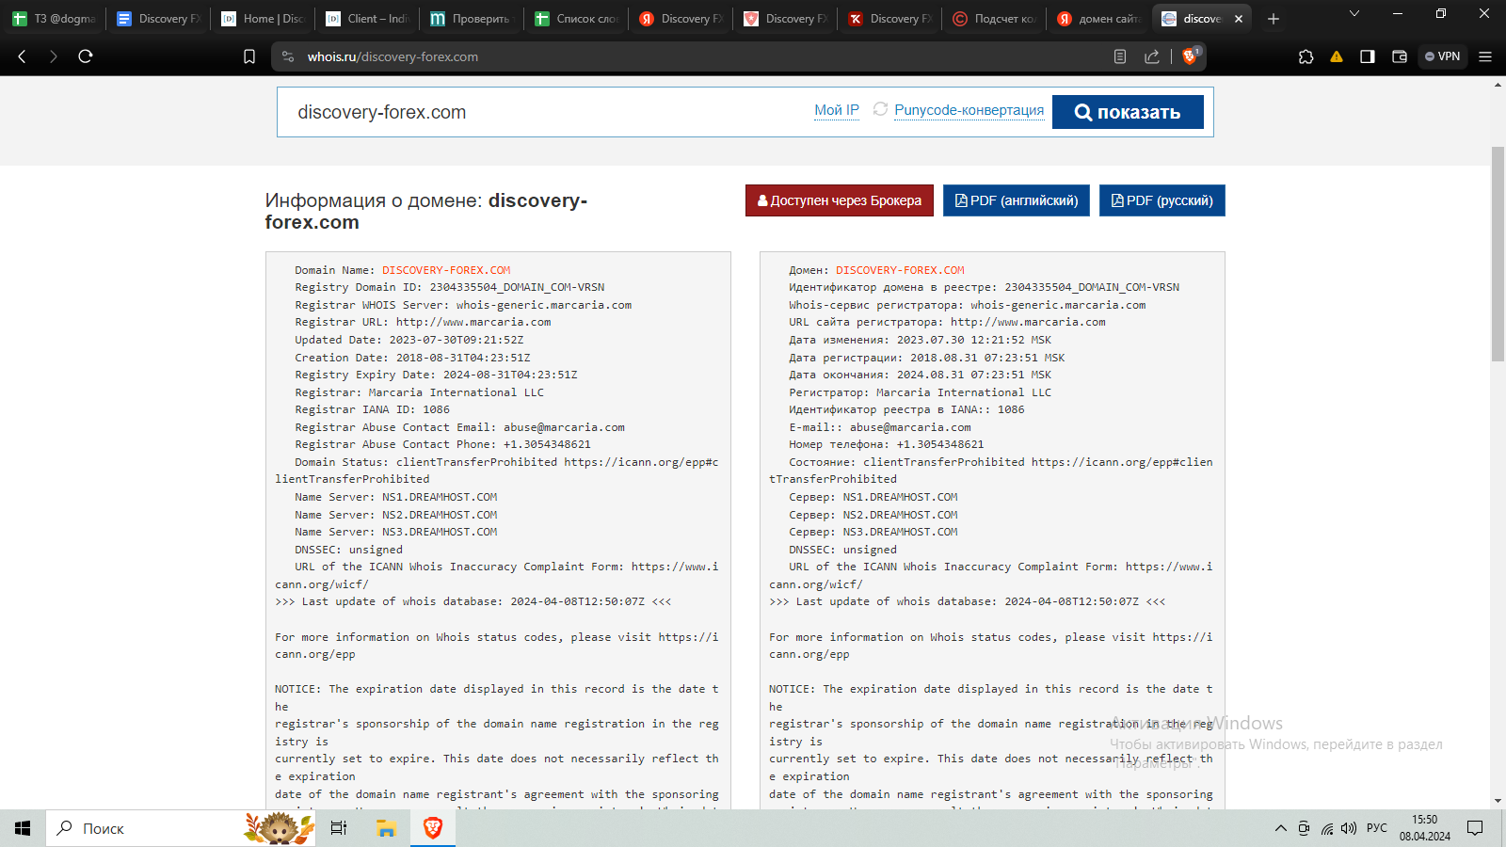Screen dimensions: 1506x847
Task: Click the Punycode refresh arrows icon
Action: pyautogui.click(x=880, y=109)
